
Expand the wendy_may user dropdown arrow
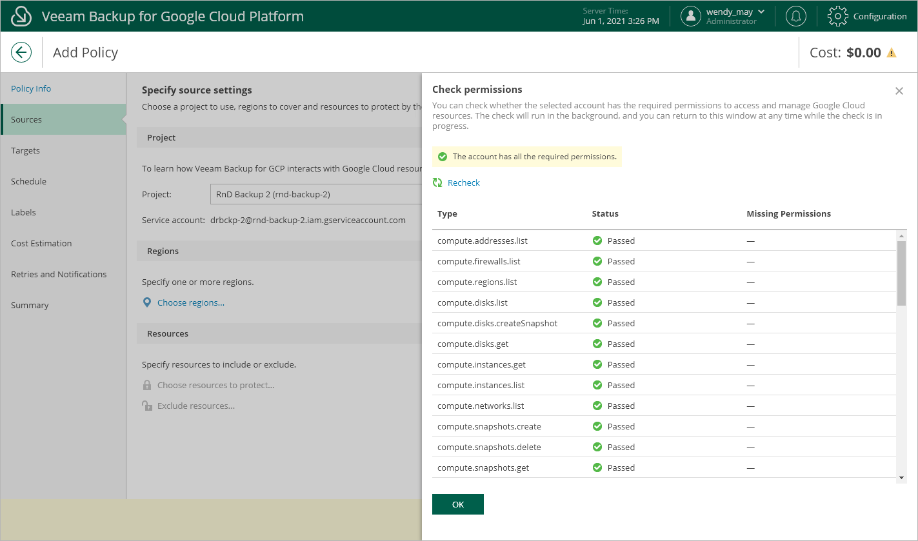(x=761, y=12)
